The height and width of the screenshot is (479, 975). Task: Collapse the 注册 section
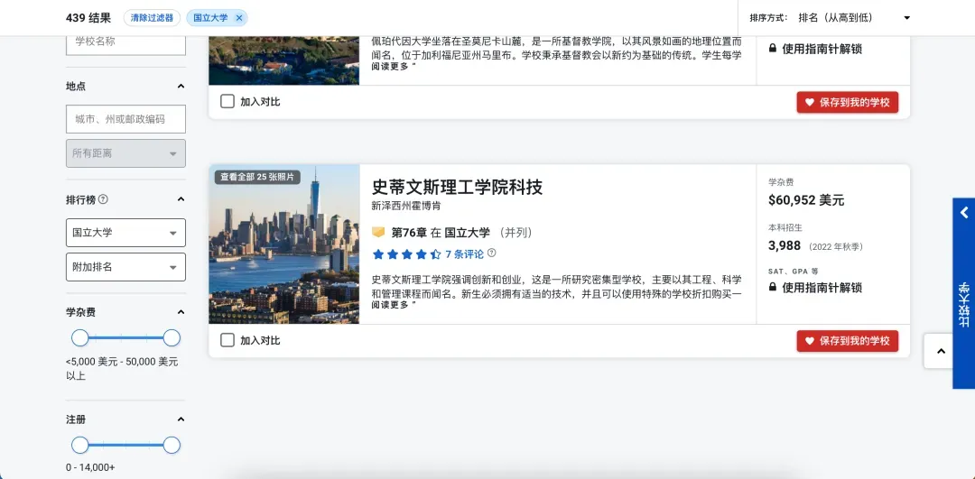(x=181, y=419)
